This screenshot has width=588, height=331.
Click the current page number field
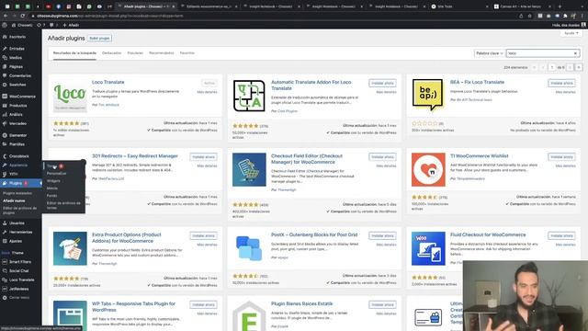(x=551, y=67)
